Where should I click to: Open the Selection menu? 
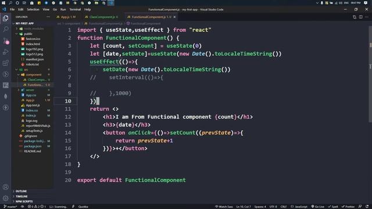pos(33,9)
